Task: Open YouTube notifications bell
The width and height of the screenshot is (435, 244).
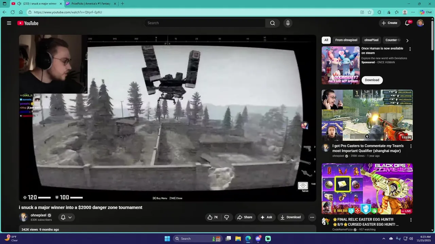Action: click(407, 23)
